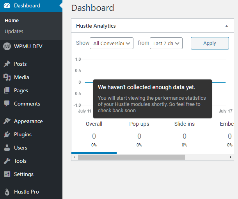The image size is (238, 199).
Task: Open the Comments menu
Action: click(x=31, y=104)
